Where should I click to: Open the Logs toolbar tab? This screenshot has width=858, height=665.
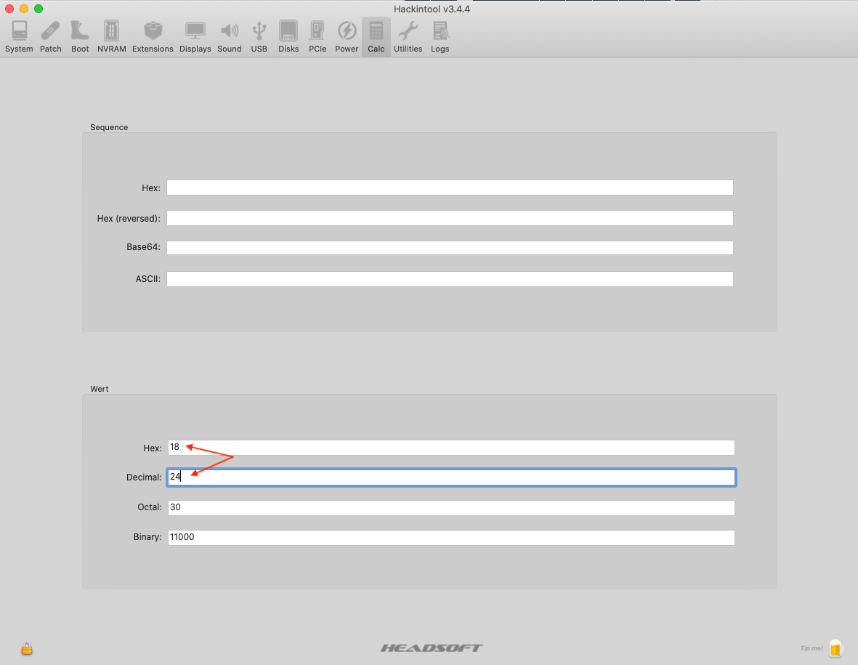[440, 36]
